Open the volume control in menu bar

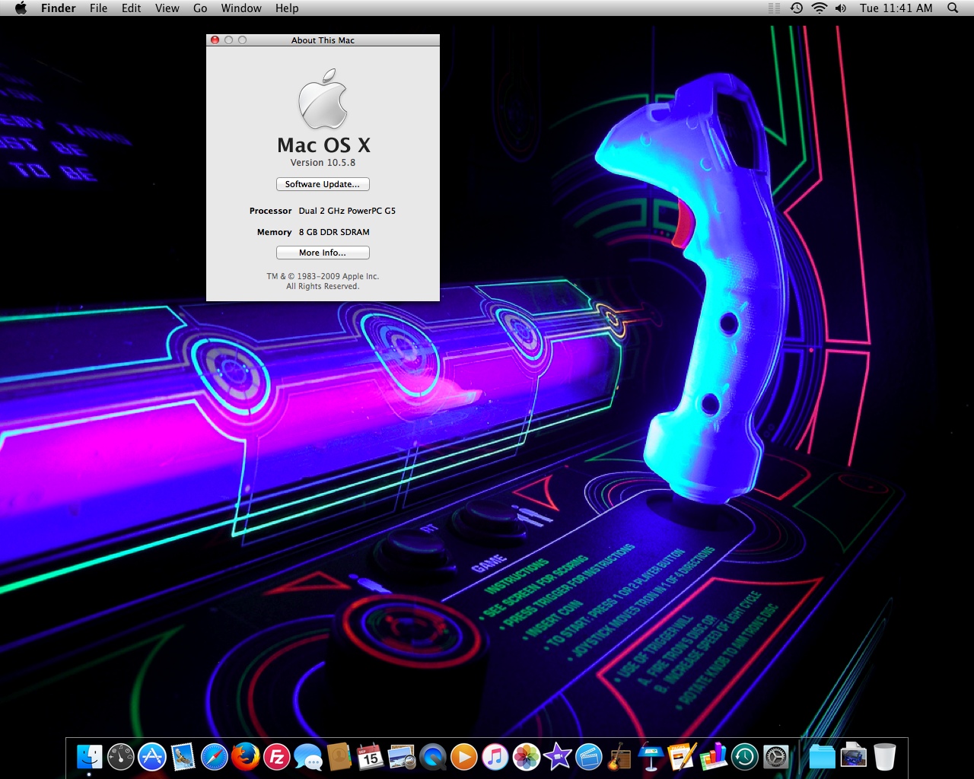point(840,8)
